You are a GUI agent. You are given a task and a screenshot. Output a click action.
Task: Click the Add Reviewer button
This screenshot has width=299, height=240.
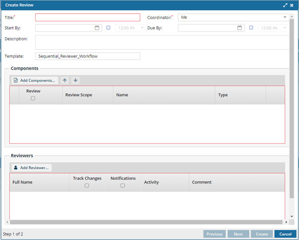(x=32, y=168)
